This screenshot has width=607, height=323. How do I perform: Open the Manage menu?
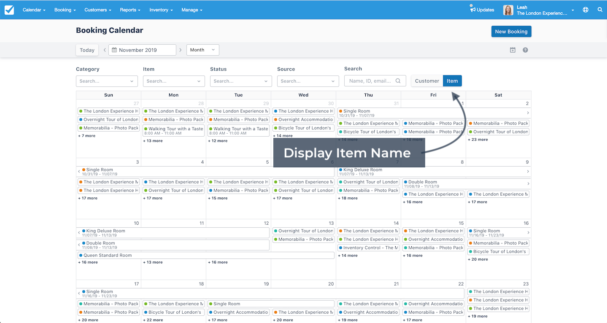[x=192, y=10]
